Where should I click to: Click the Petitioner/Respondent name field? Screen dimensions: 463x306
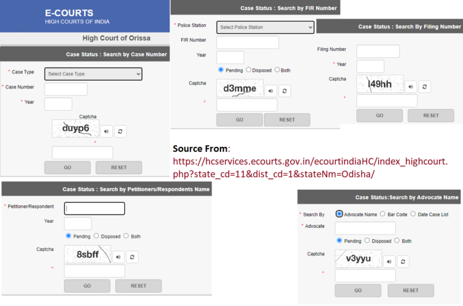pos(95,208)
